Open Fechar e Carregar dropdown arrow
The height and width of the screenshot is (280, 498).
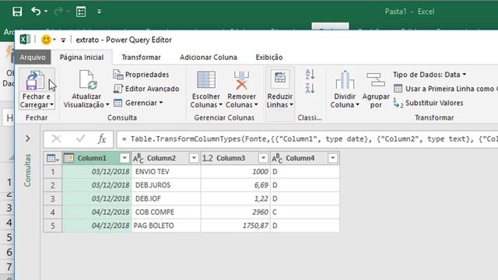52,105
